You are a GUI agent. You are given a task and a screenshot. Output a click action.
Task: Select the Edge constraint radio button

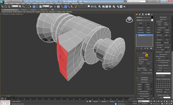point(163,23)
